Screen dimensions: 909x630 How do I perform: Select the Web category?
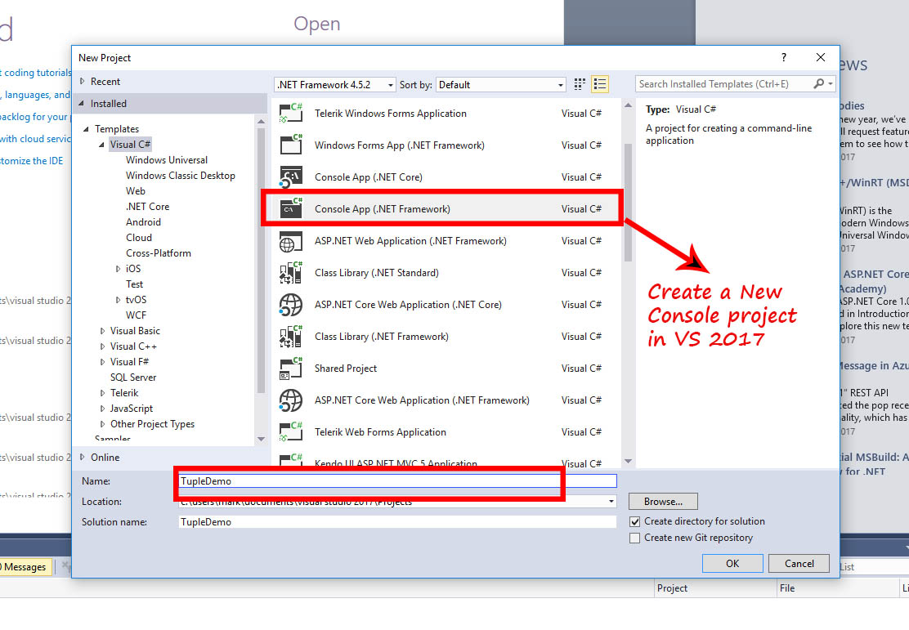click(x=136, y=191)
